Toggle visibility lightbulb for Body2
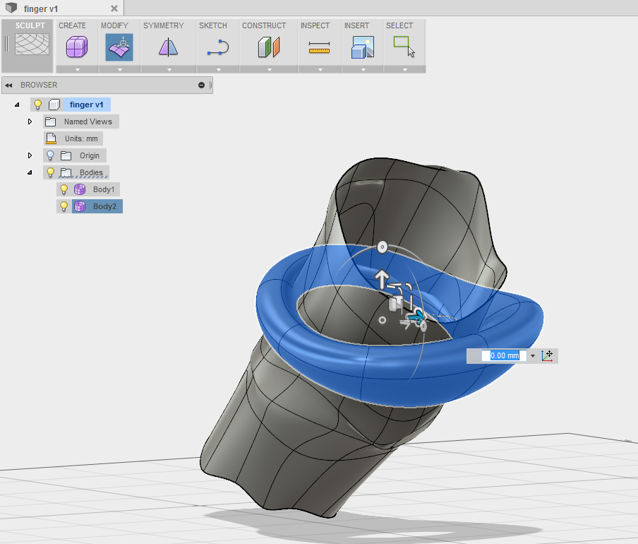 64,206
